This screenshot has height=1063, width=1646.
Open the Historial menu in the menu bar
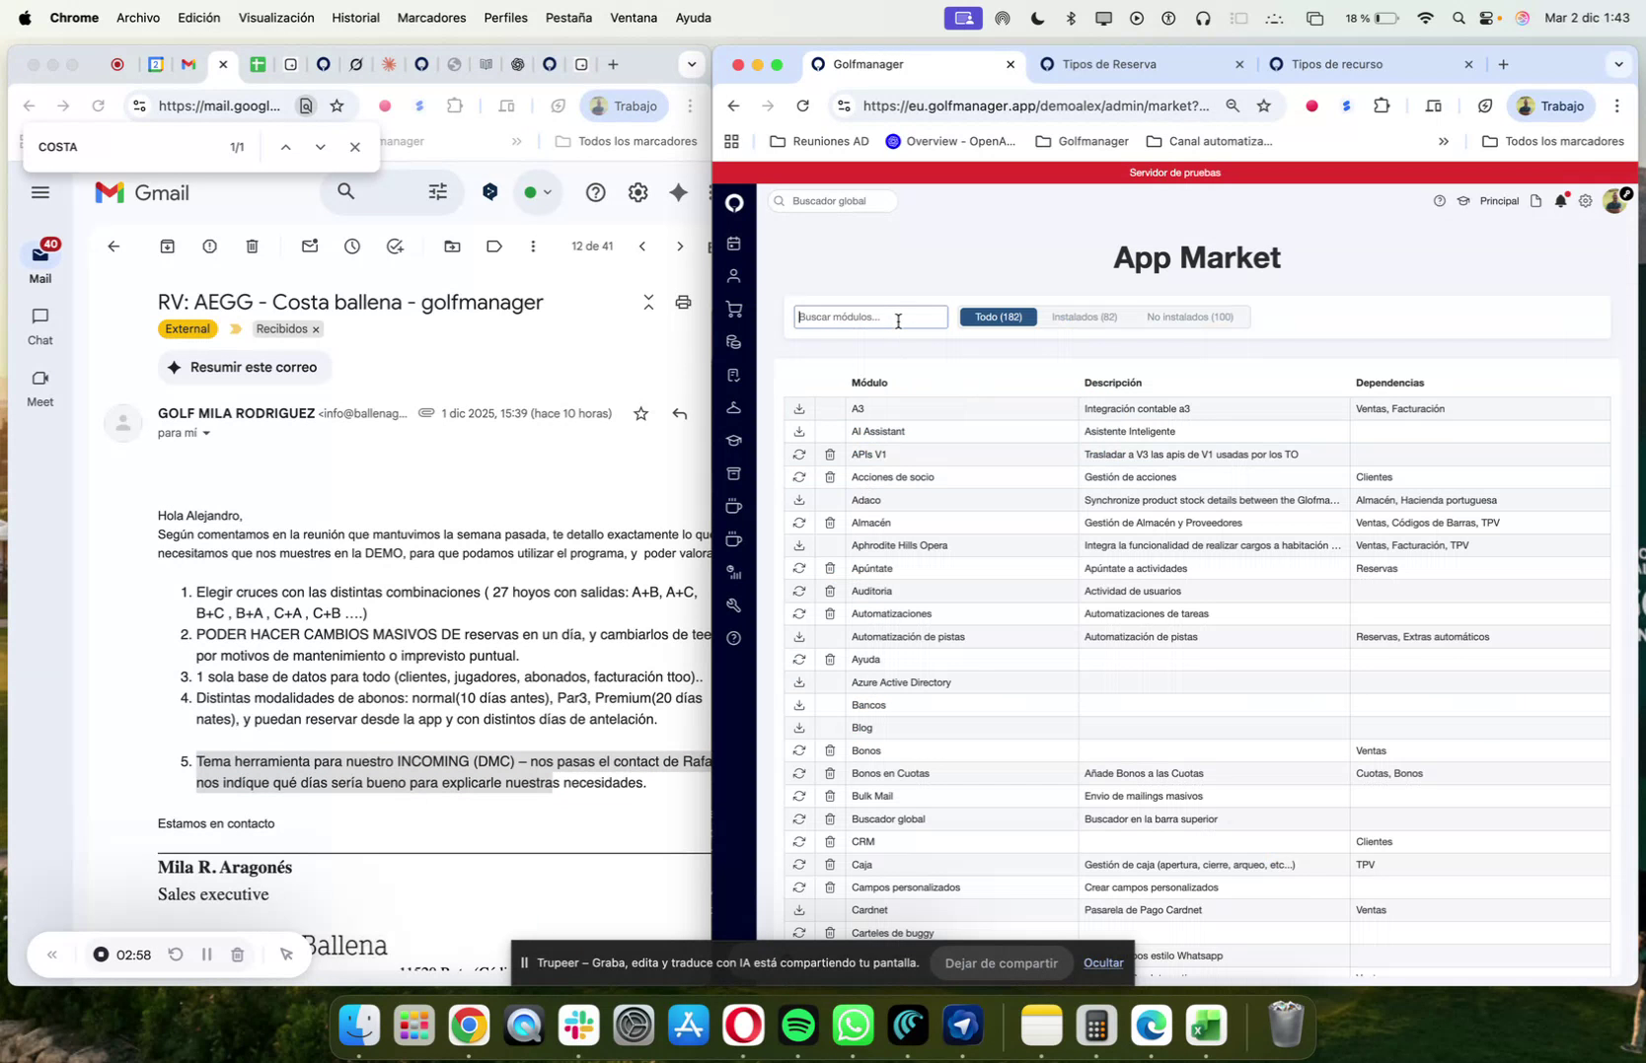pos(355,17)
